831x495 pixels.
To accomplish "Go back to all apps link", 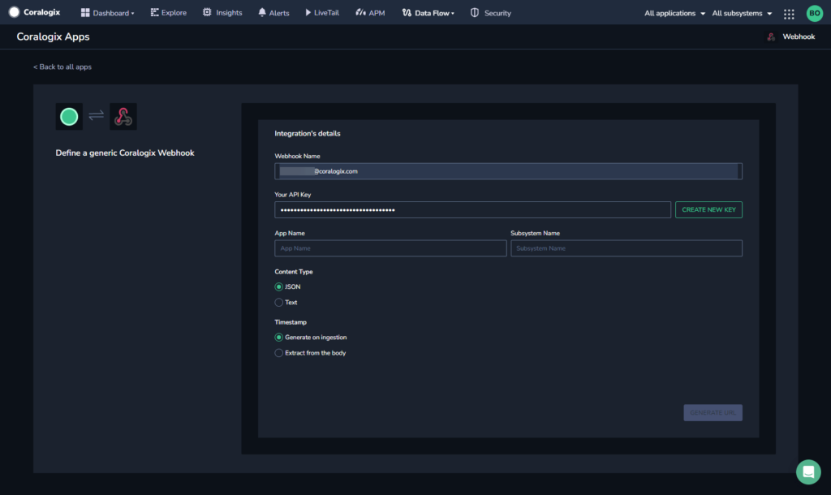I will [62, 67].
